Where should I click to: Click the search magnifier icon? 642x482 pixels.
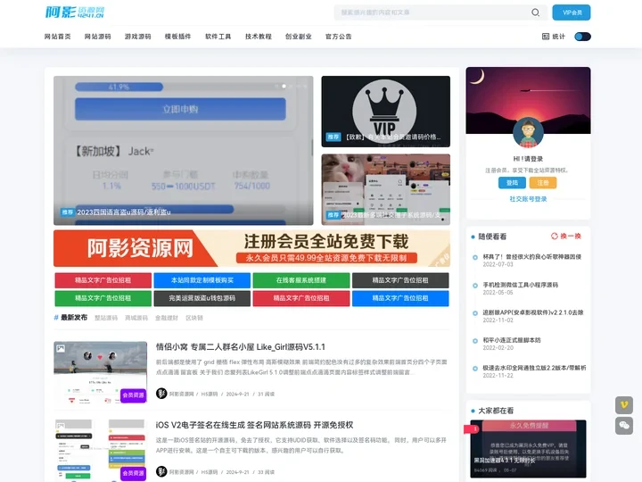[535, 12]
